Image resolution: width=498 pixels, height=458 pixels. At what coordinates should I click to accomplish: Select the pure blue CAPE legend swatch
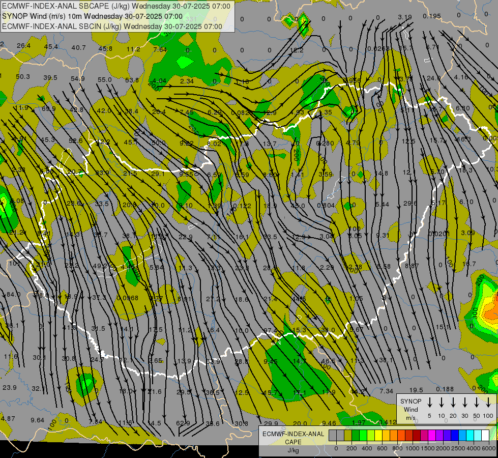tap(454, 435)
